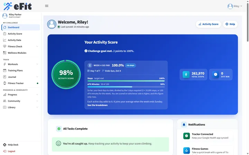
Task: Click the Fitness Check heart icon
Action: 4,46
